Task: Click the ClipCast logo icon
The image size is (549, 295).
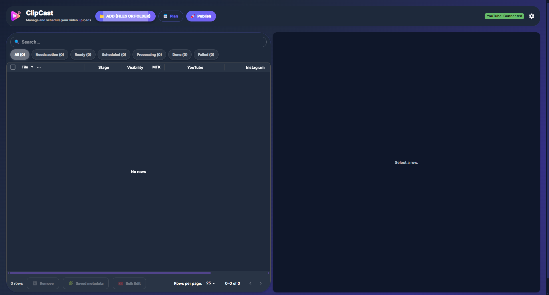Action: tap(16, 16)
